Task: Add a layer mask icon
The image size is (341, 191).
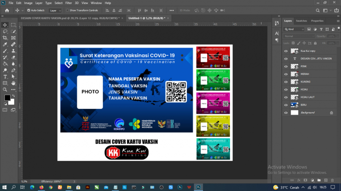Action: click(305, 180)
